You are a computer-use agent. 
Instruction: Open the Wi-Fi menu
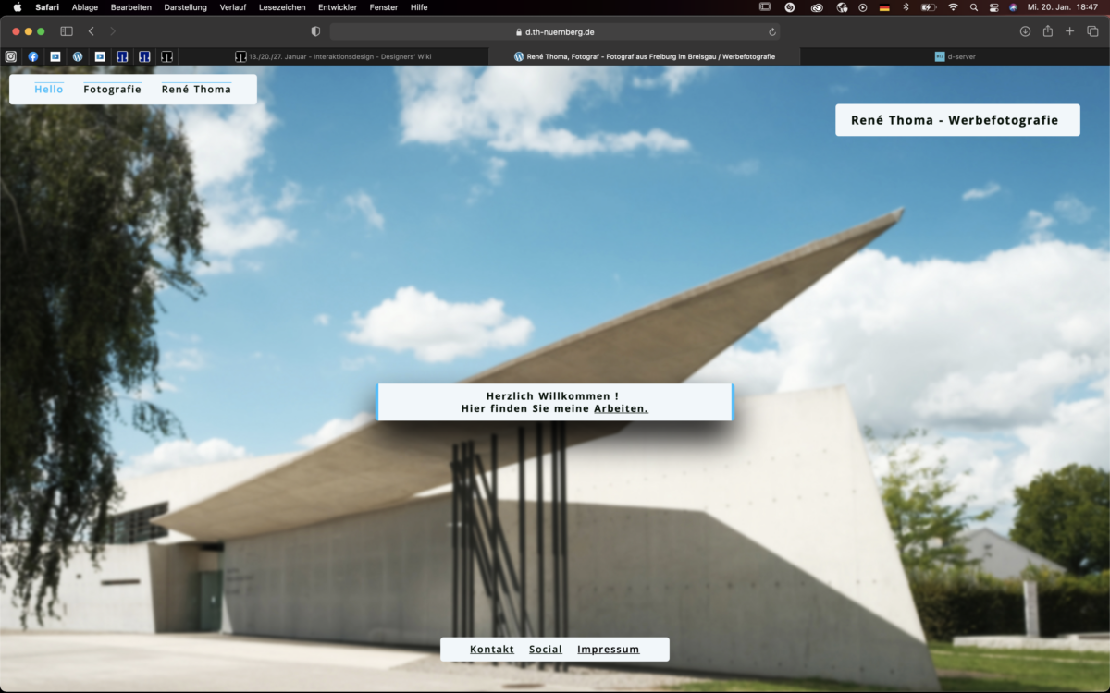[953, 7]
